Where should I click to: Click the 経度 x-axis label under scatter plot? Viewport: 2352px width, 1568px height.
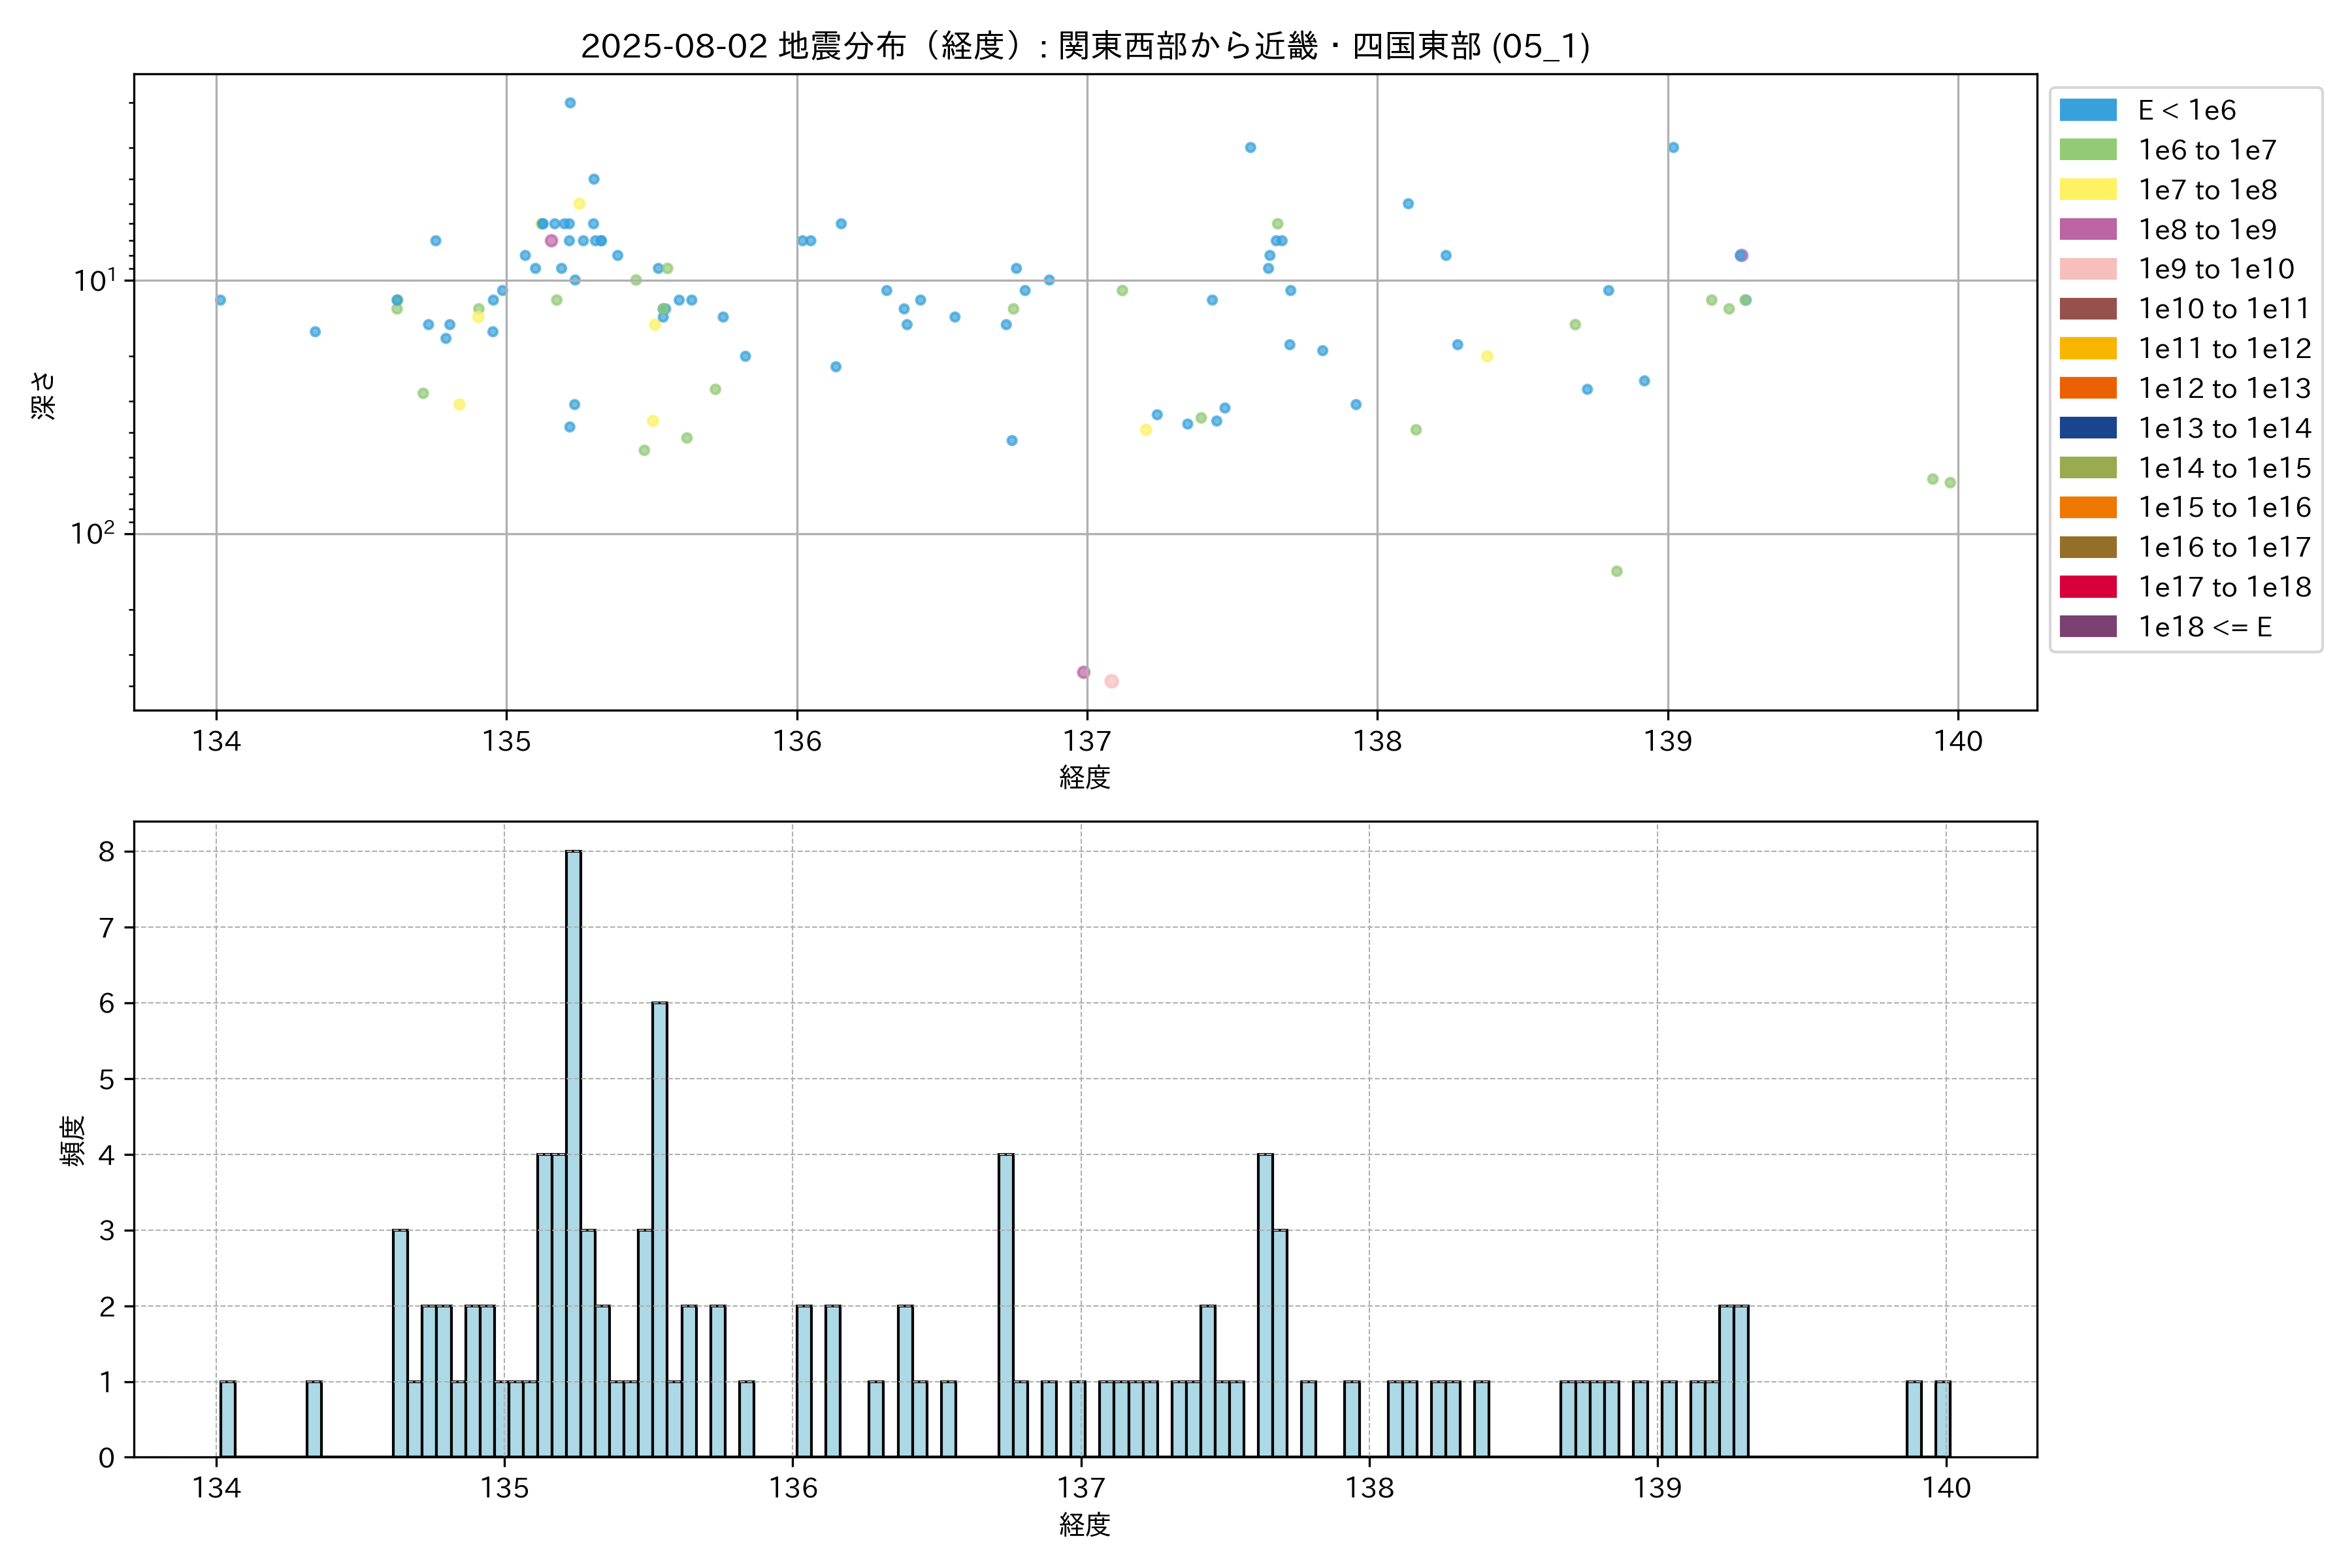(1085, 777)
